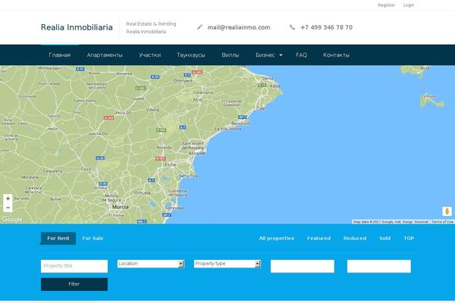Switch to the For Sale tab
455x303 pixels.
93,238
